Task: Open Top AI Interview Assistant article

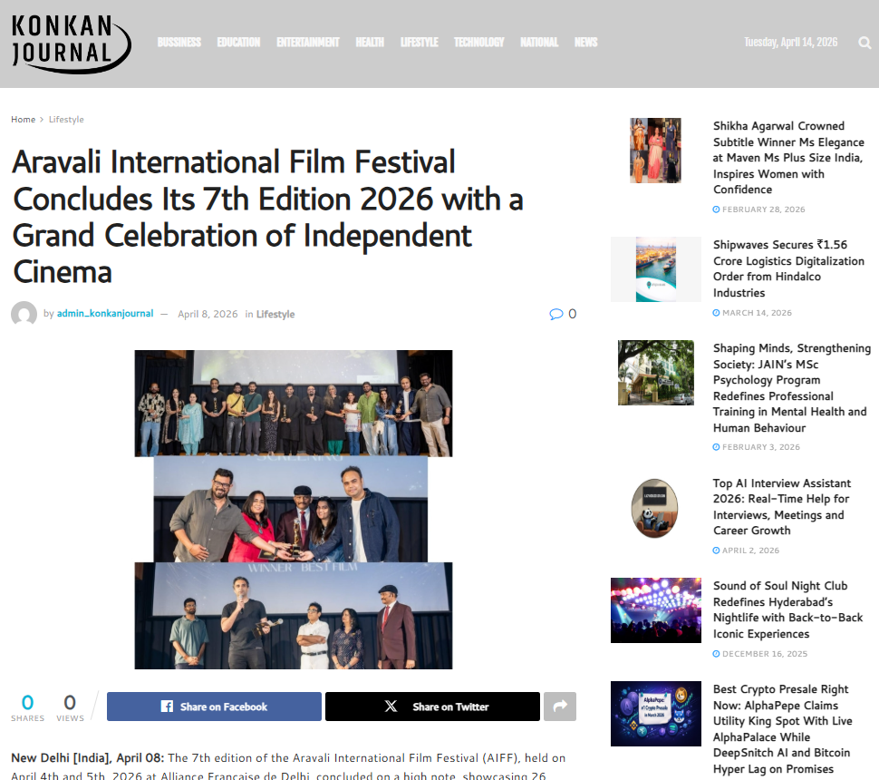Action: pos(780,507)
